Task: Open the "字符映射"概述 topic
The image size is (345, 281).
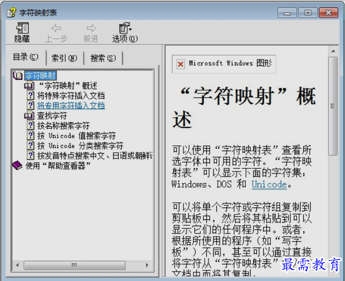Action: click(x=68, y=85)
